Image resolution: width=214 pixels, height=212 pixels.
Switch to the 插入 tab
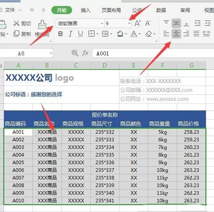coord(86,10)
